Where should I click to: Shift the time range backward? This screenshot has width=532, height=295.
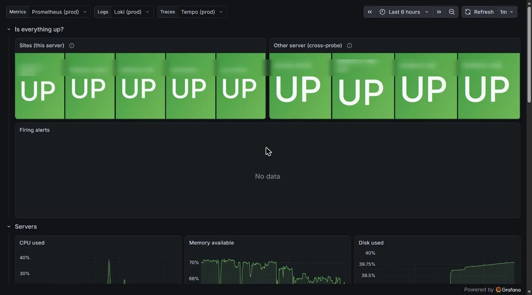[x=369, y=12]
